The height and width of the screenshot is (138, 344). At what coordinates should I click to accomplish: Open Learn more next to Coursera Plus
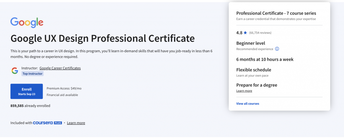coord(76,123)
